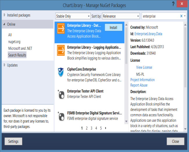Click in the enterprise search field
The image size is (189, 152).
coord(161,16)
